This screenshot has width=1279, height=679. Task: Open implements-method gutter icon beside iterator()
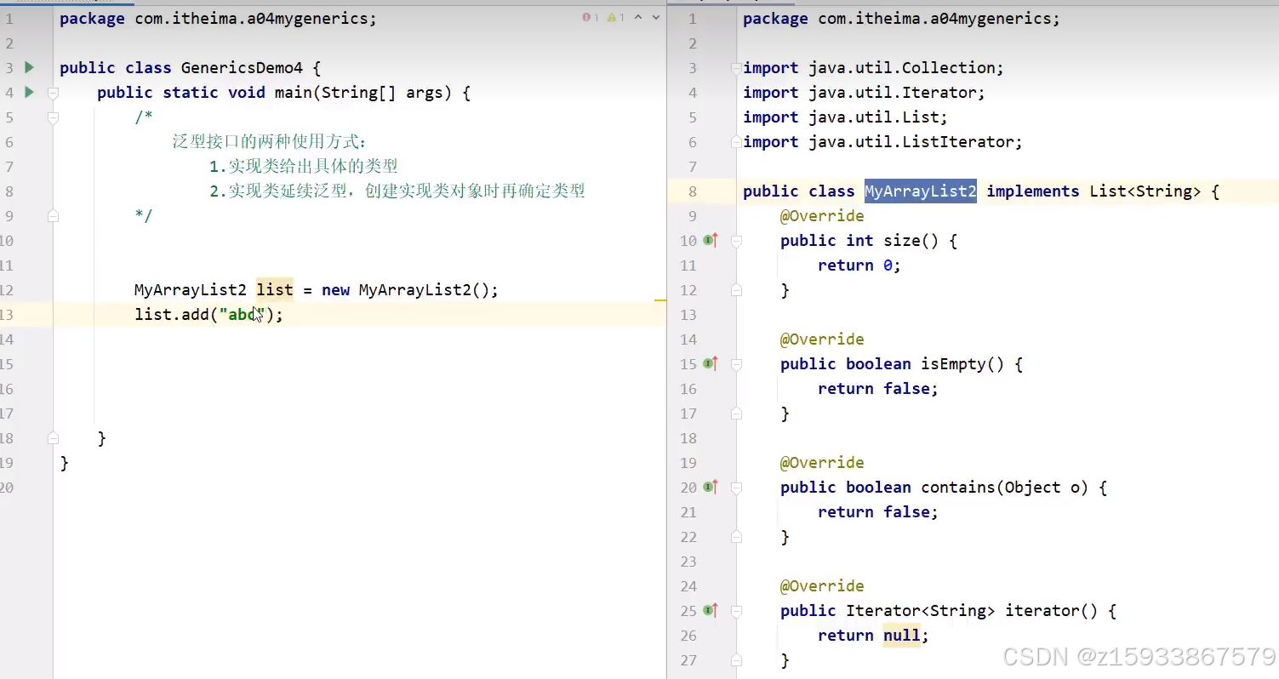(x=711, y=611)
